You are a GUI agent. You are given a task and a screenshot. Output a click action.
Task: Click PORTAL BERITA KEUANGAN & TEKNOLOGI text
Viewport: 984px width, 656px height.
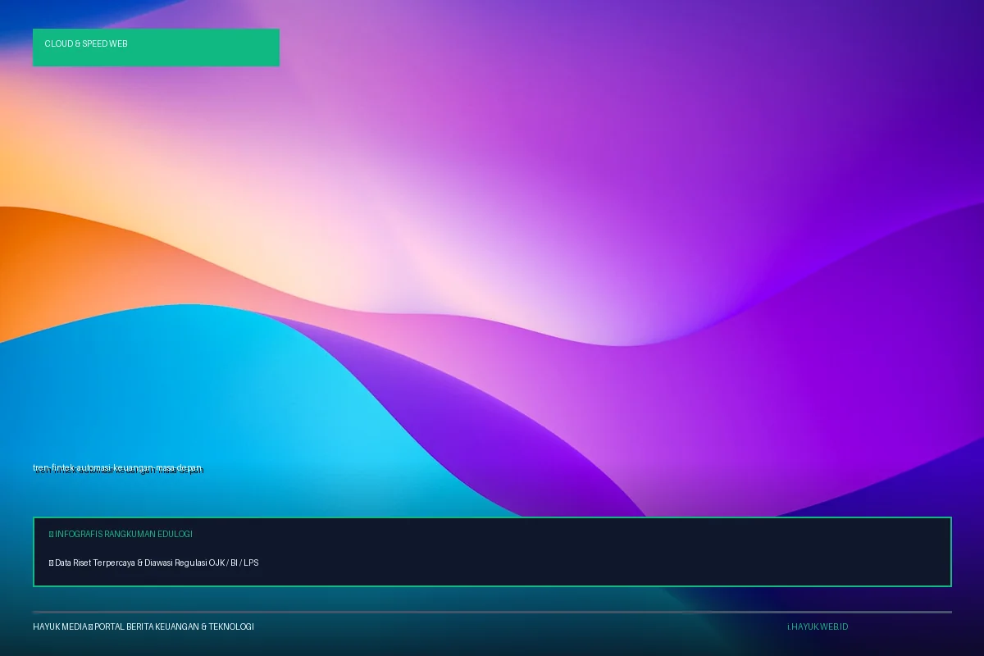[174, 626]
